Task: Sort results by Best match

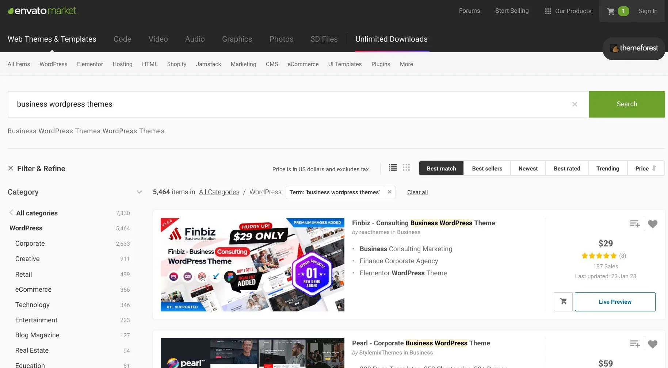Action: [x=441, y=168]
